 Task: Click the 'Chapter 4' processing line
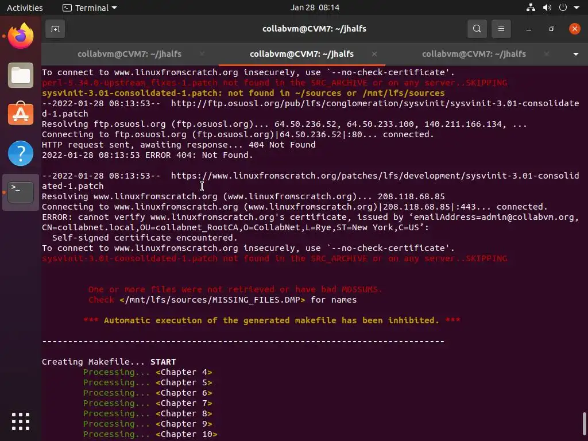click(x=148, y=372)
